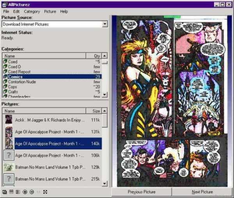Click thumbnail of selected 140k picture
The image size is (234, 198).
pos(9,143)
